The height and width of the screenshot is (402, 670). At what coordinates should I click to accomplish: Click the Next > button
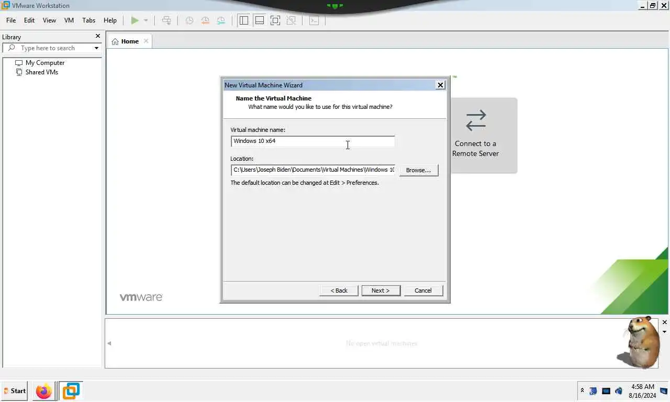tap(381, 291)
